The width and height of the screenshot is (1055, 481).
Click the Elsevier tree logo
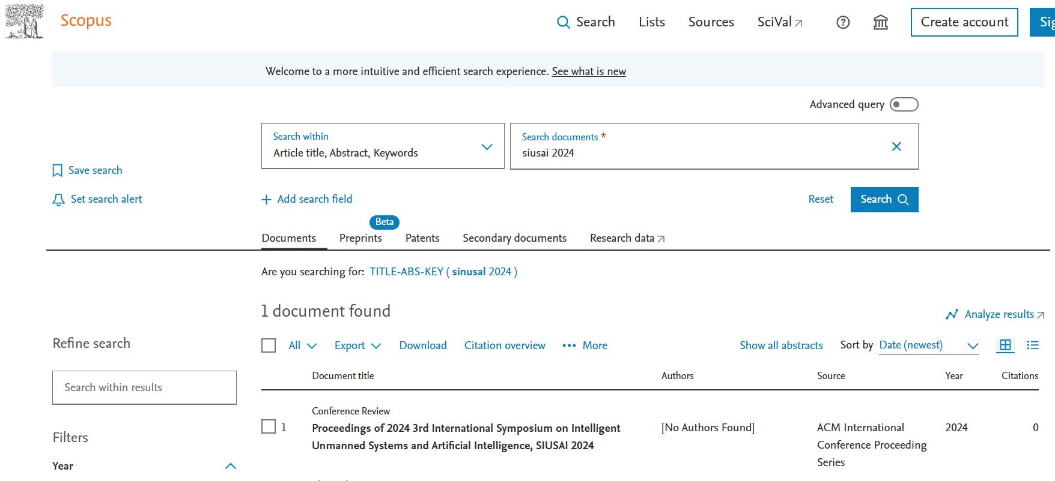[24, 22]
